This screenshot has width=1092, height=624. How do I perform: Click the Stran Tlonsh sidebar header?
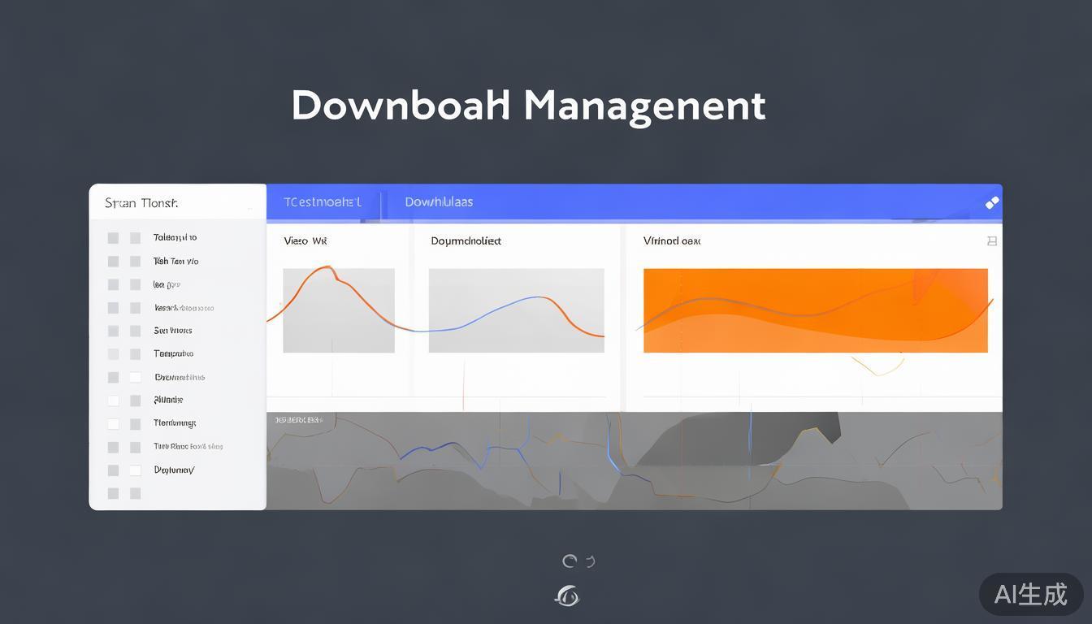click(x=141, y=203)
